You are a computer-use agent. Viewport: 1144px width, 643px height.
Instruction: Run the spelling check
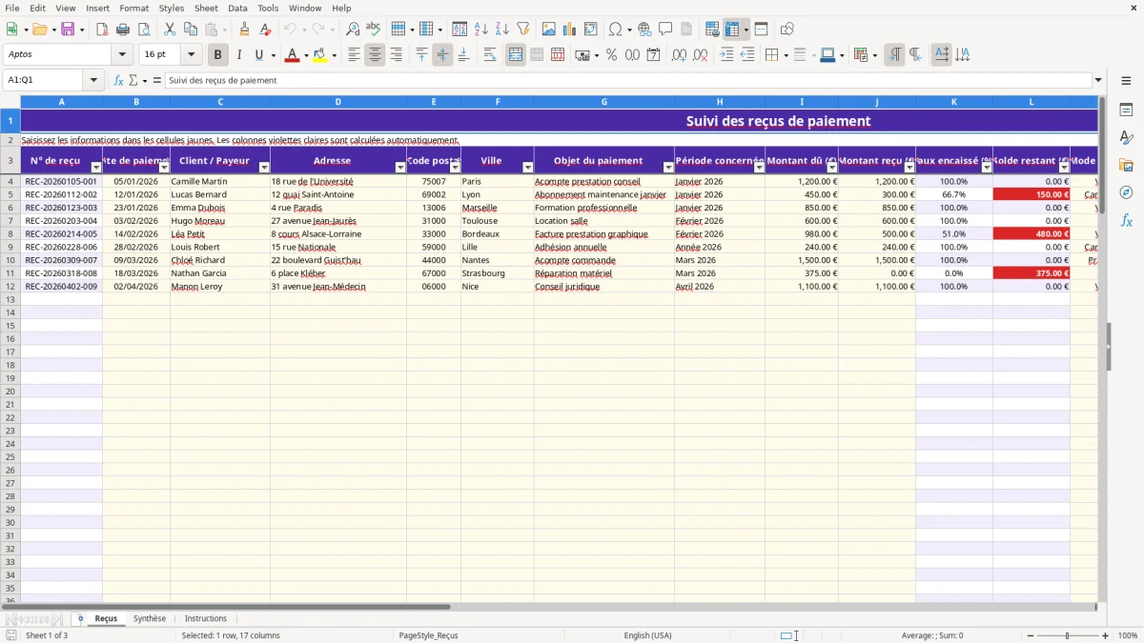click(x=374, y=30)
